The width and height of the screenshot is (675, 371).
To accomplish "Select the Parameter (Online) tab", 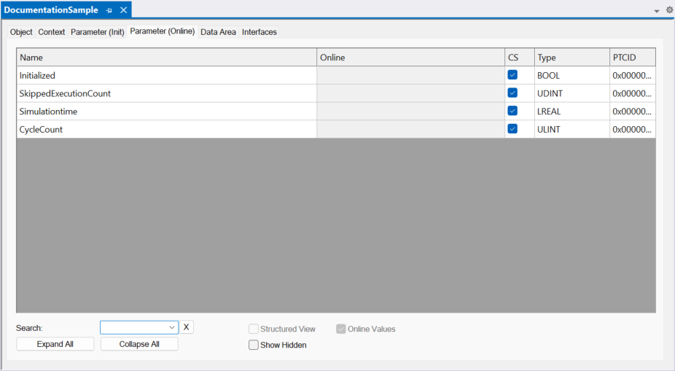I will [x=163, y=31].
